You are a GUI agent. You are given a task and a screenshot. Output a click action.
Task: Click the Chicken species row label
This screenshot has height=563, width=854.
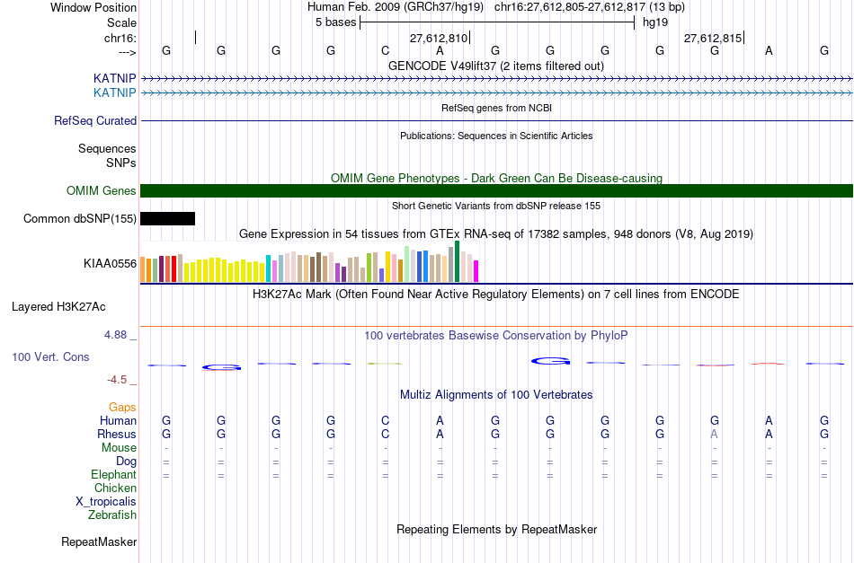pos(115,488)
